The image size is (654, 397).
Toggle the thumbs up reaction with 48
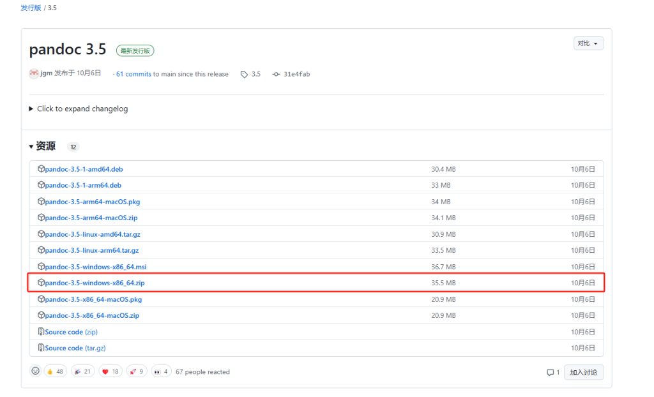pos(55,371)
